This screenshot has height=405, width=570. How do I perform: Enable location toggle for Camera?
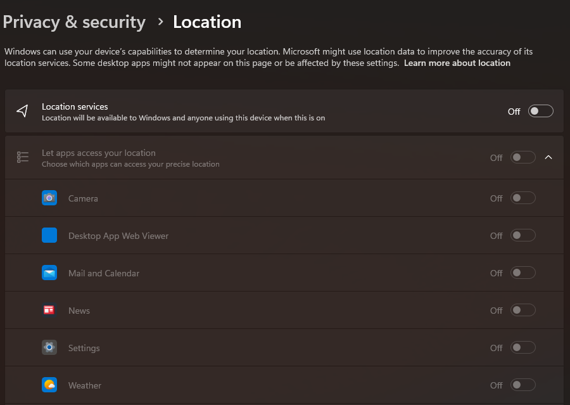click(522, 198)
